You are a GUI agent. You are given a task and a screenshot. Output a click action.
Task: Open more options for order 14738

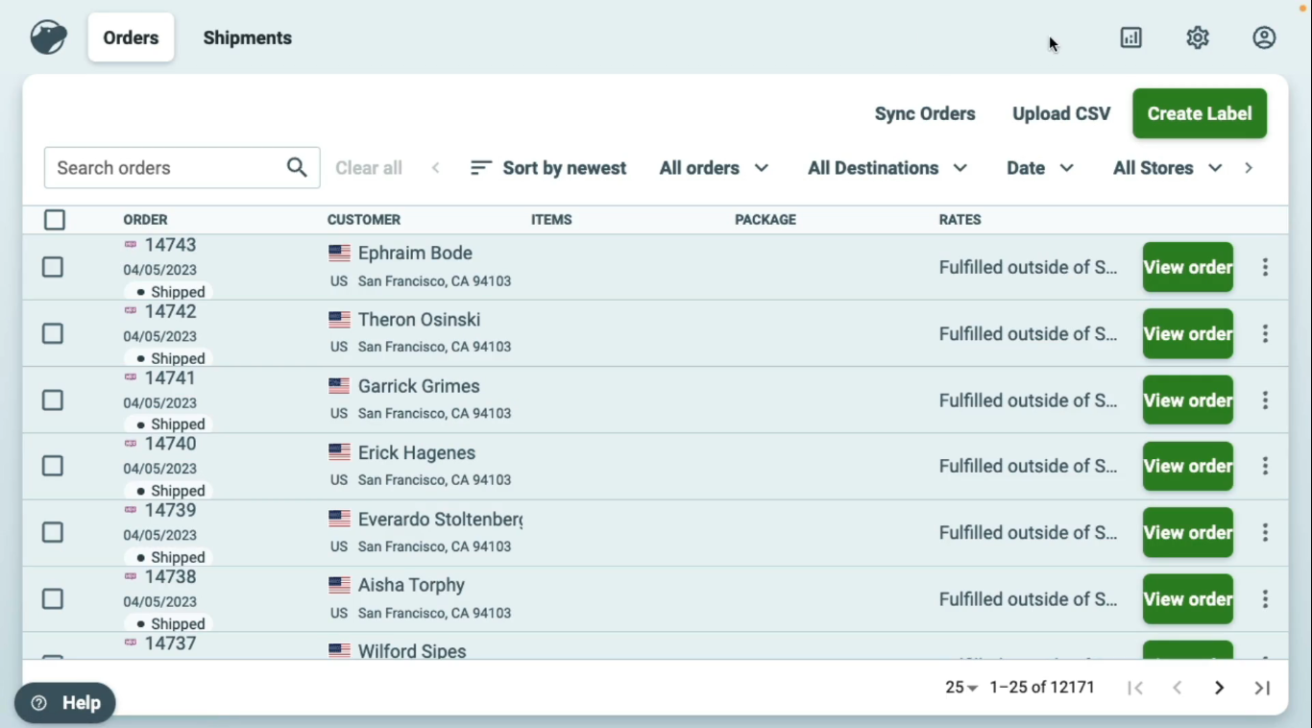pos(1265,599)
